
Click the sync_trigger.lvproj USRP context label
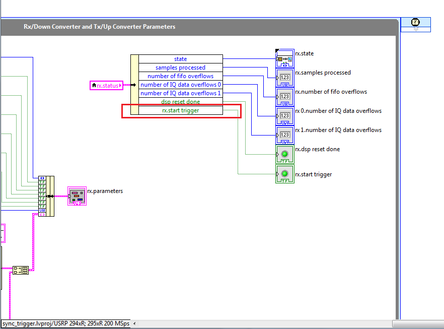point(64,324)
